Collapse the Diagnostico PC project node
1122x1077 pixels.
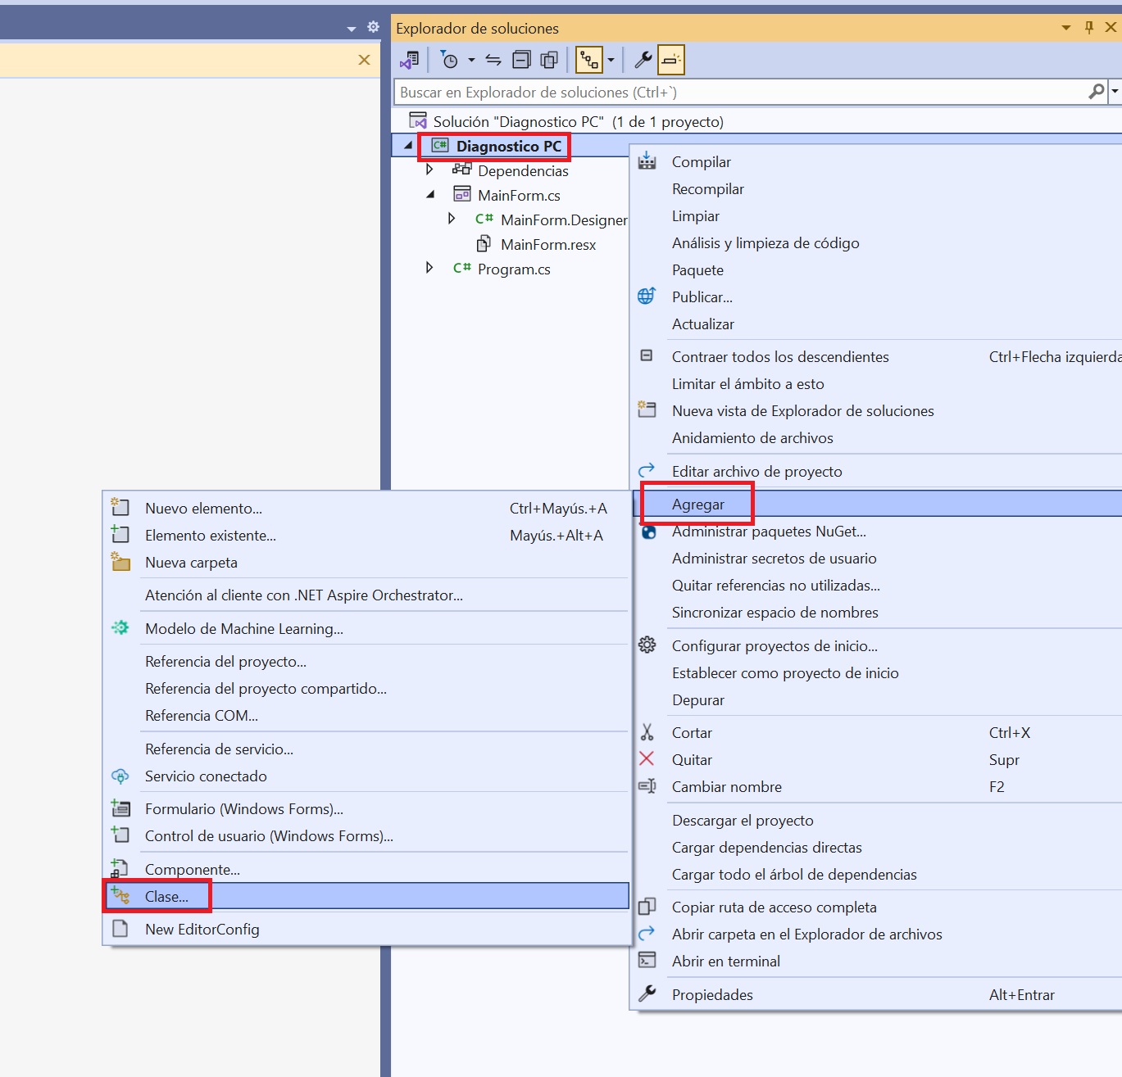[x=408, y=146]
